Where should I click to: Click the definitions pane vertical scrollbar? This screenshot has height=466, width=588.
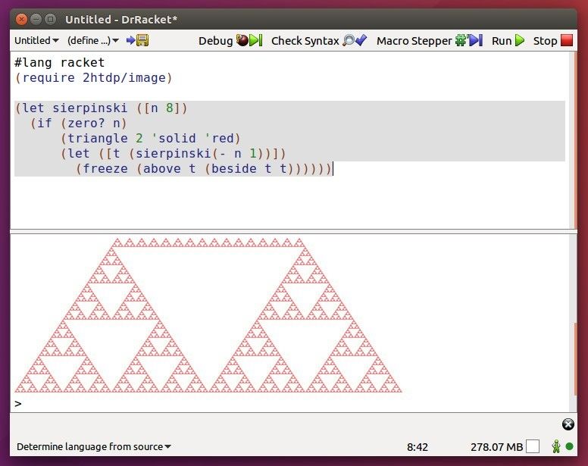pos(575,139)
